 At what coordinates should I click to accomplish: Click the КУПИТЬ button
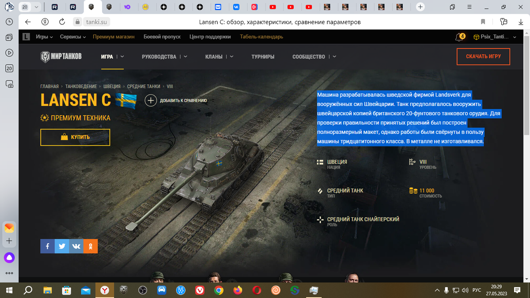(75, 137)
